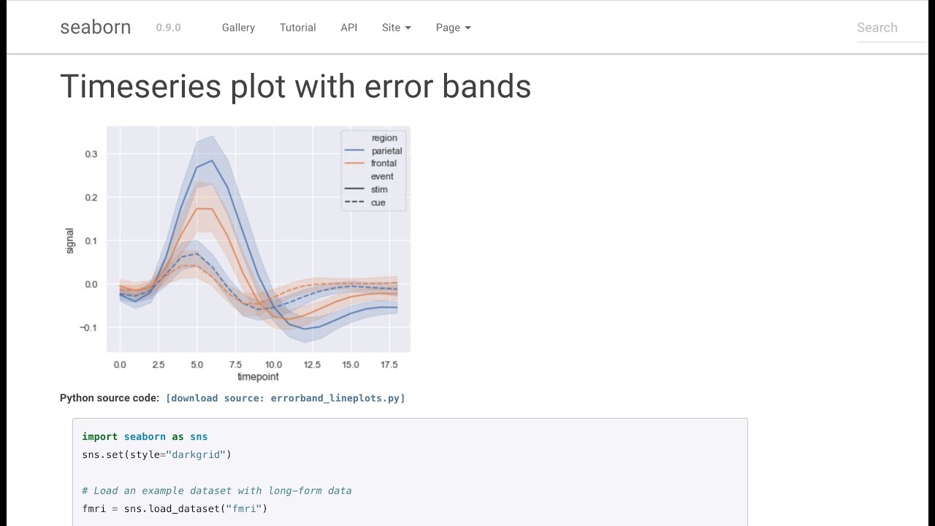Click the dashed cue legend entry

[x=370, y=202]
